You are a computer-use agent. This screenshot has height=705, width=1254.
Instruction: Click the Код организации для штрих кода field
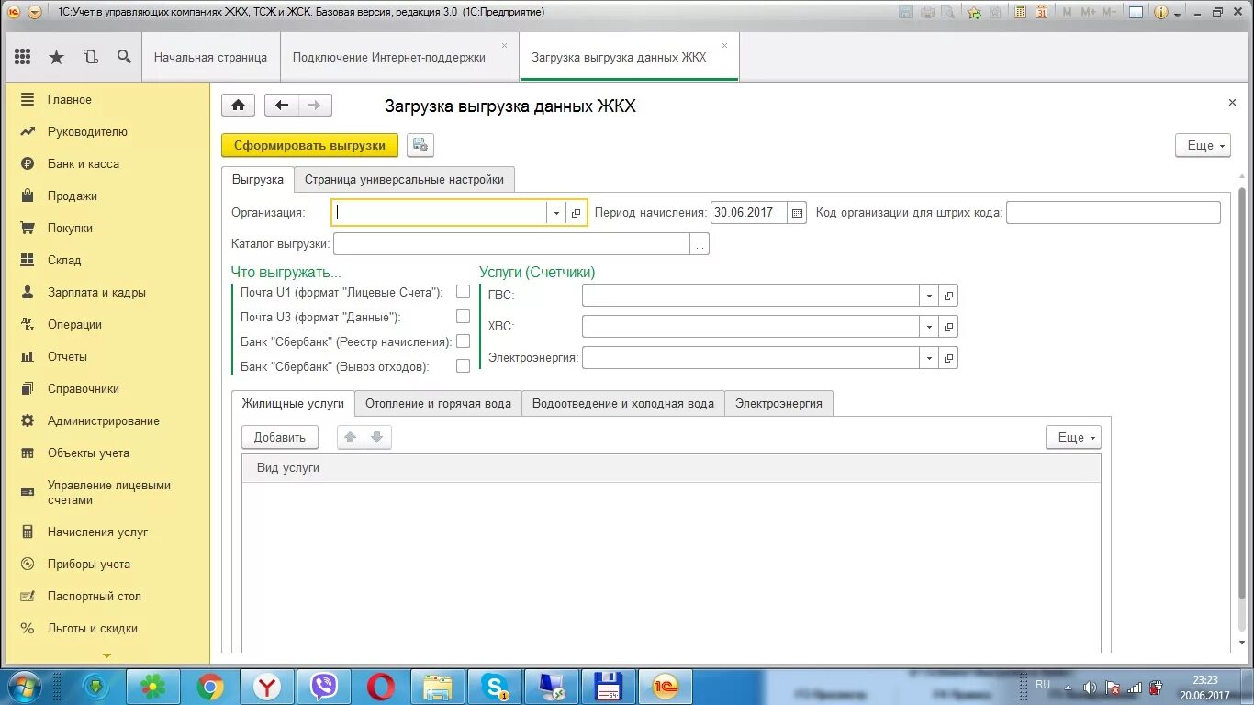(1114, 213)
